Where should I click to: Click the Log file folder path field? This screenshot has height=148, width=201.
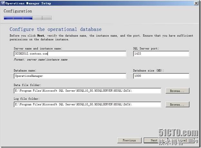[87, 104]
